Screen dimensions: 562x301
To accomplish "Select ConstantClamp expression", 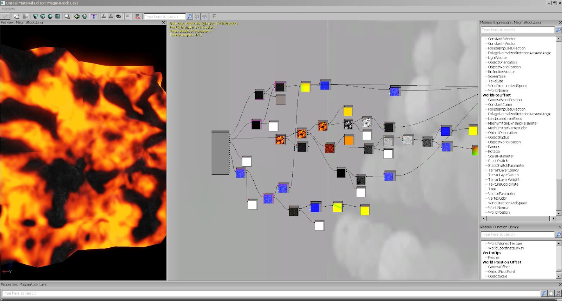I will (x=500, y=105).
